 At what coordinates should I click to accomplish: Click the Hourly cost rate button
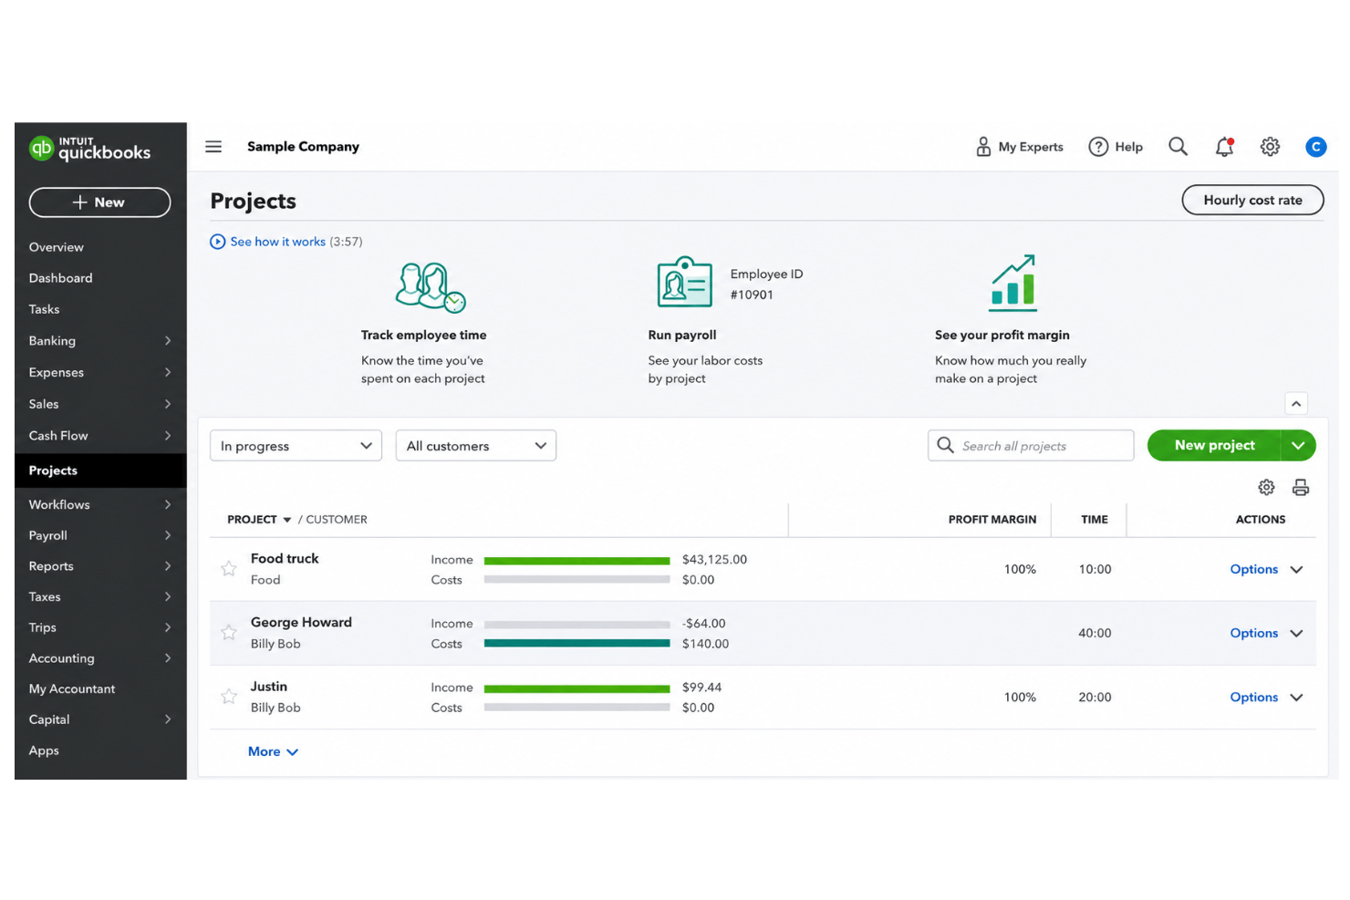(1252, 201)
